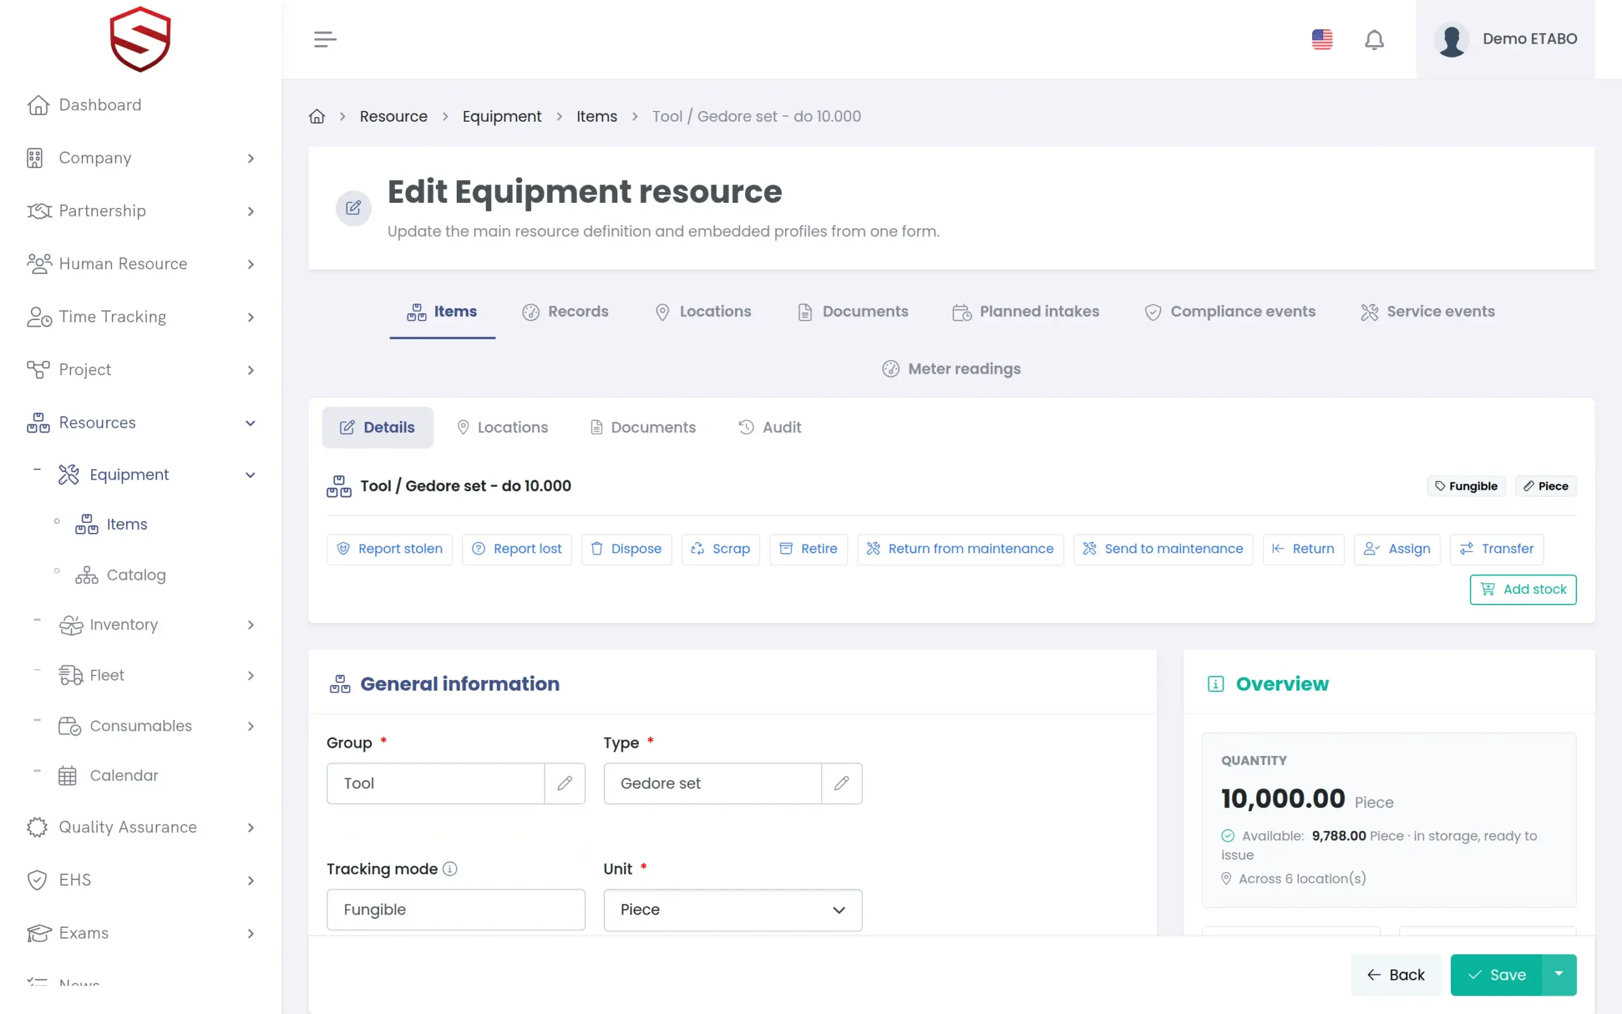Click Send to maintenance button

tap(1162, 549)
